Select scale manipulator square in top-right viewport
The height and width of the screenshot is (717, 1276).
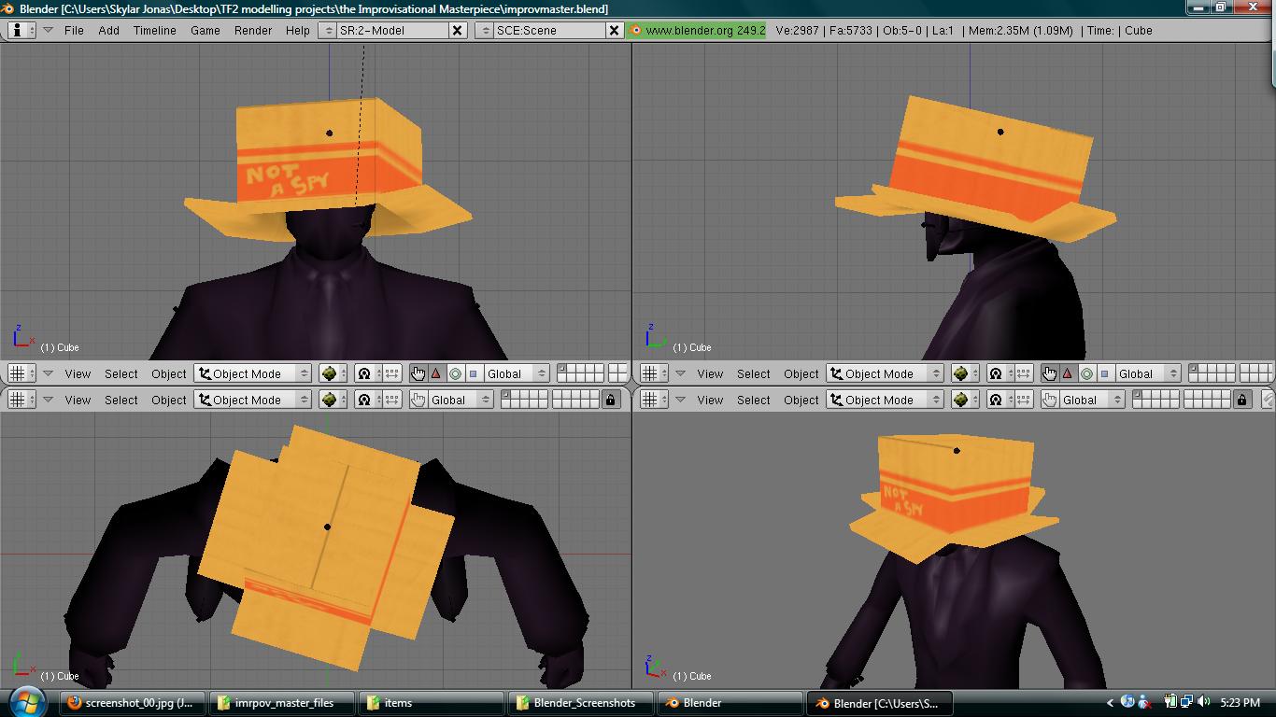tap(1105, 373)
